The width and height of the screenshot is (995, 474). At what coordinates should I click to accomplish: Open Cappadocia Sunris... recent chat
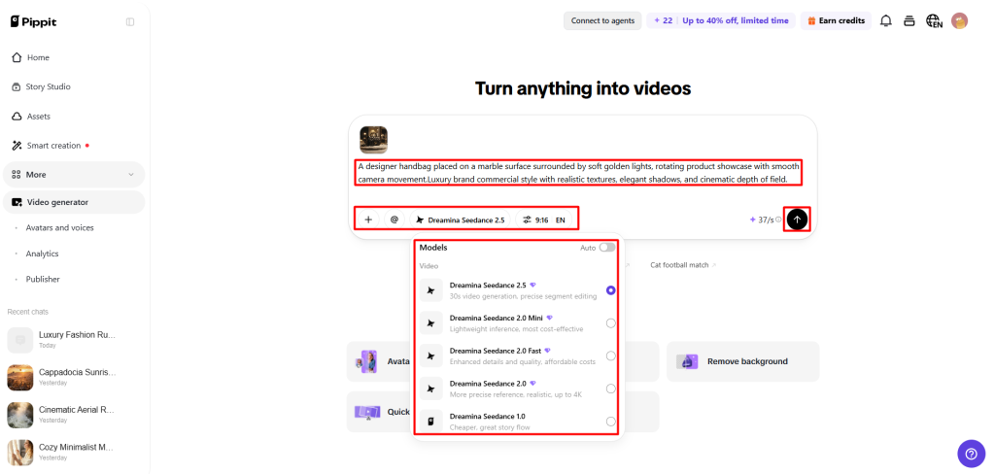(74, 377)
